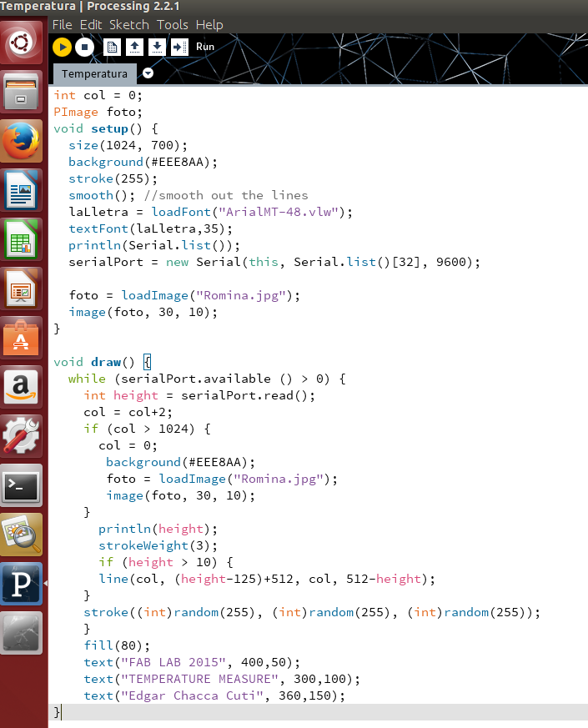This screenshot has width=588, height=728.
Task: Open Ubuntu Software Center from the launcher
Action: (x=22, y=338)
